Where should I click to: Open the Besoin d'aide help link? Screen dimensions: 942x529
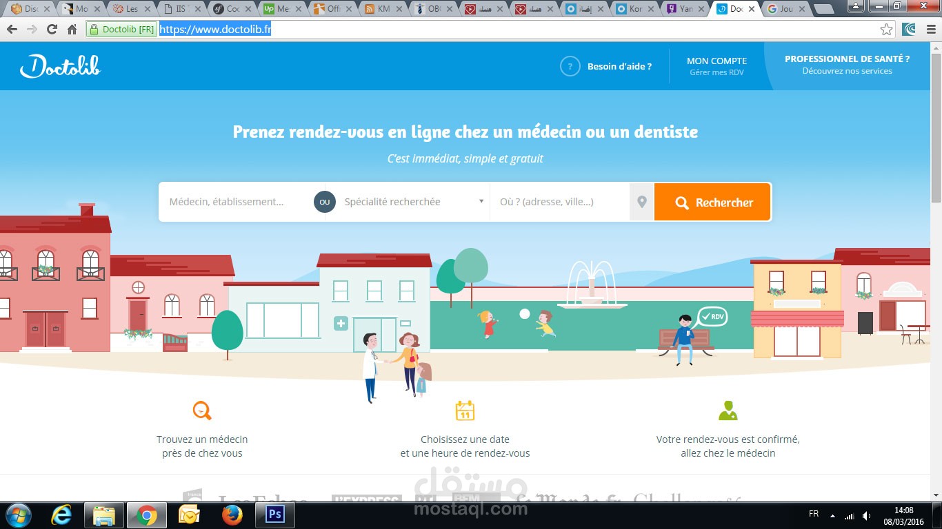click(619, 66)
